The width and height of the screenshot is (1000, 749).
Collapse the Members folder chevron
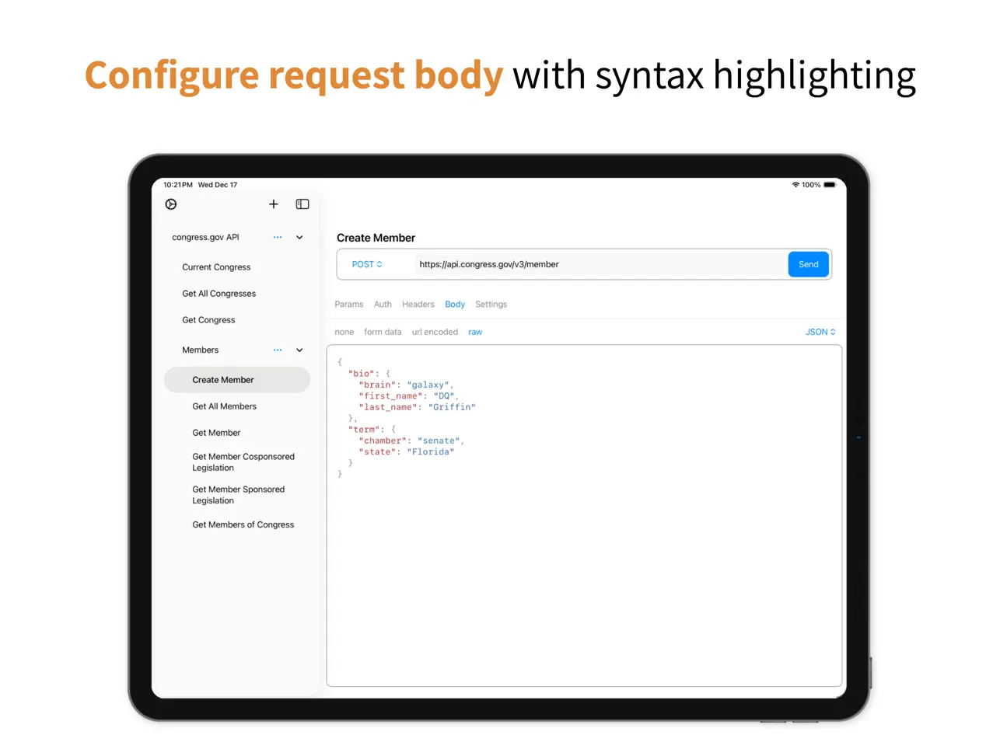point(299,350)
